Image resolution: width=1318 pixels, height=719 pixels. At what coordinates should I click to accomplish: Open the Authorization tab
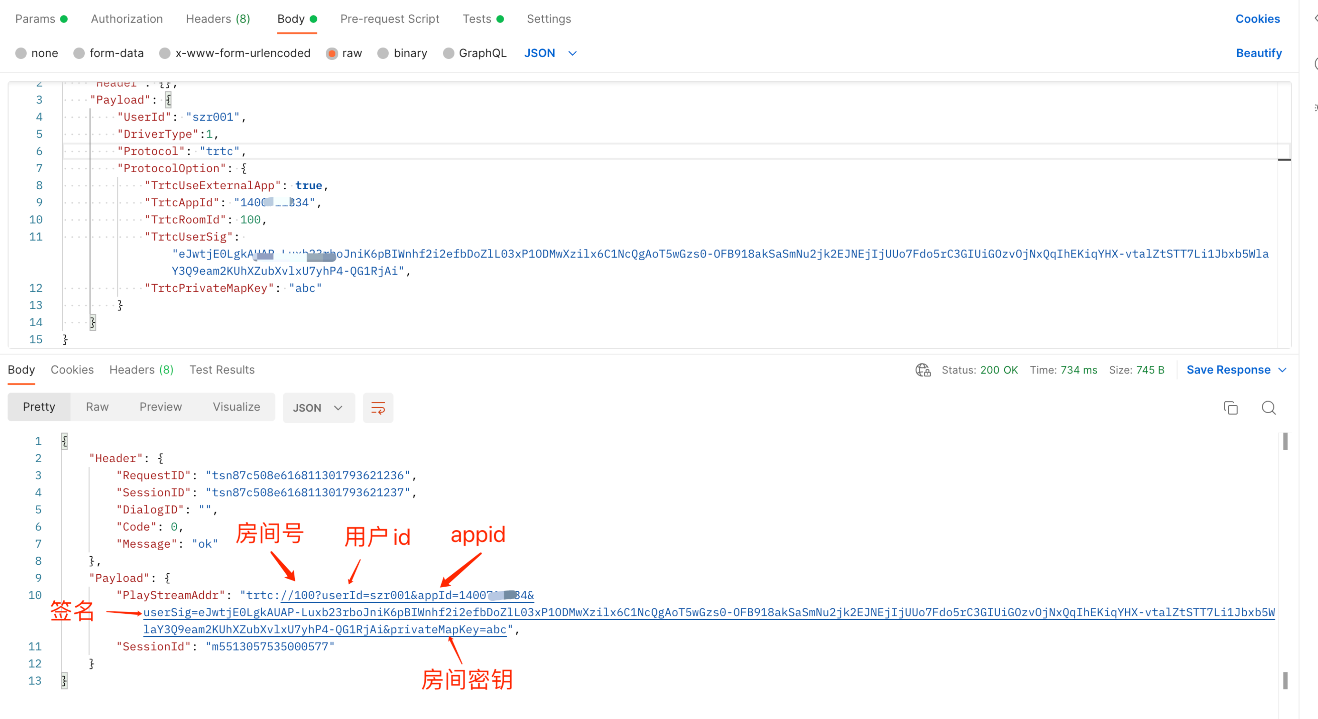coord(126,19)
